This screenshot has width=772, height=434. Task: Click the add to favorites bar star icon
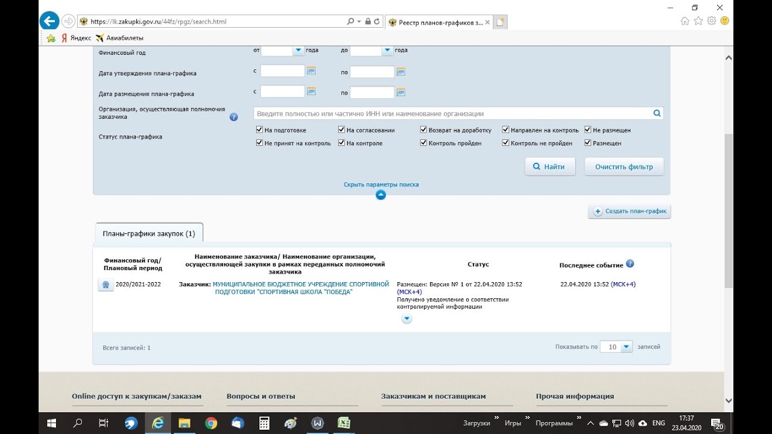point(51,38)
